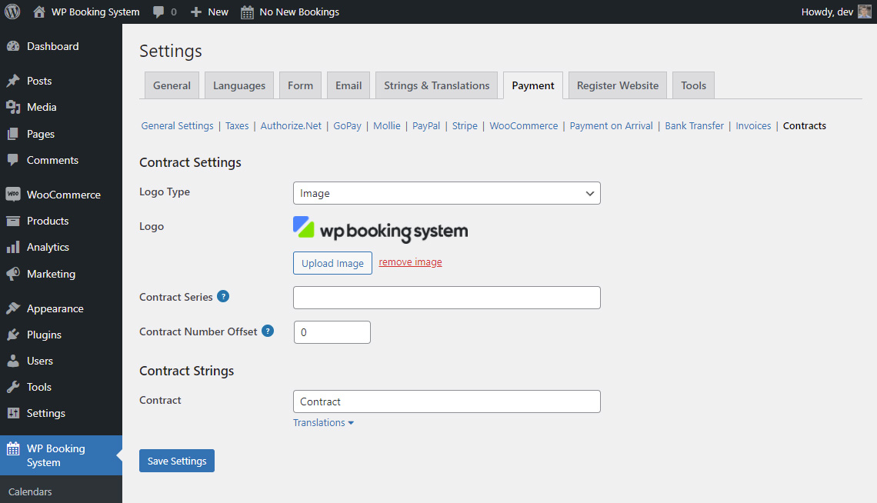Click the plus icon for New
The image size is (877, 503).
coord(195,12)
